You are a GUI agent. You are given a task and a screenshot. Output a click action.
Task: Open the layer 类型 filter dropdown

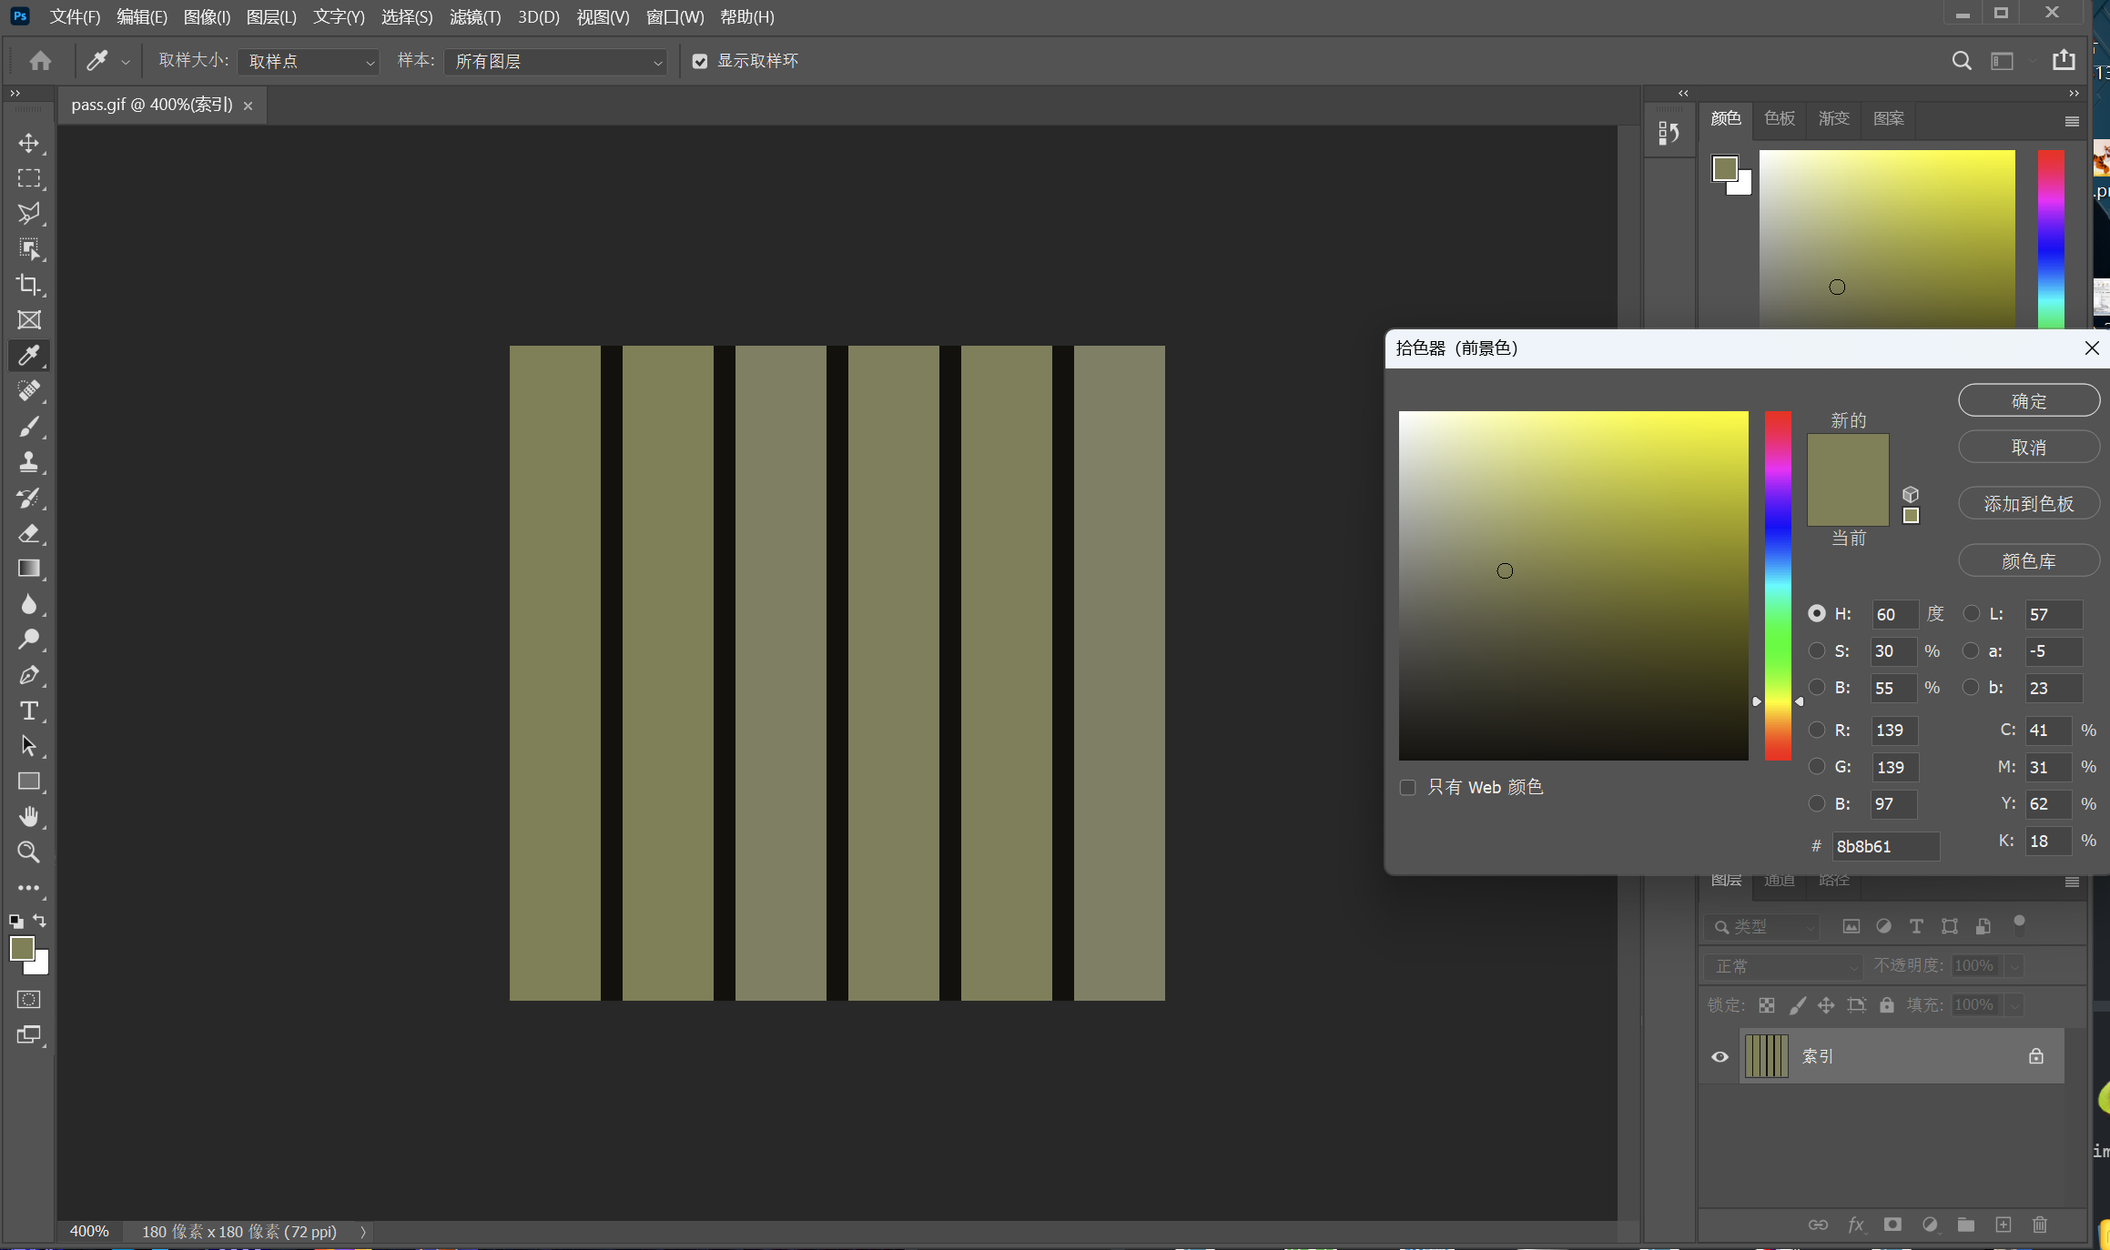pos(1762,927)
